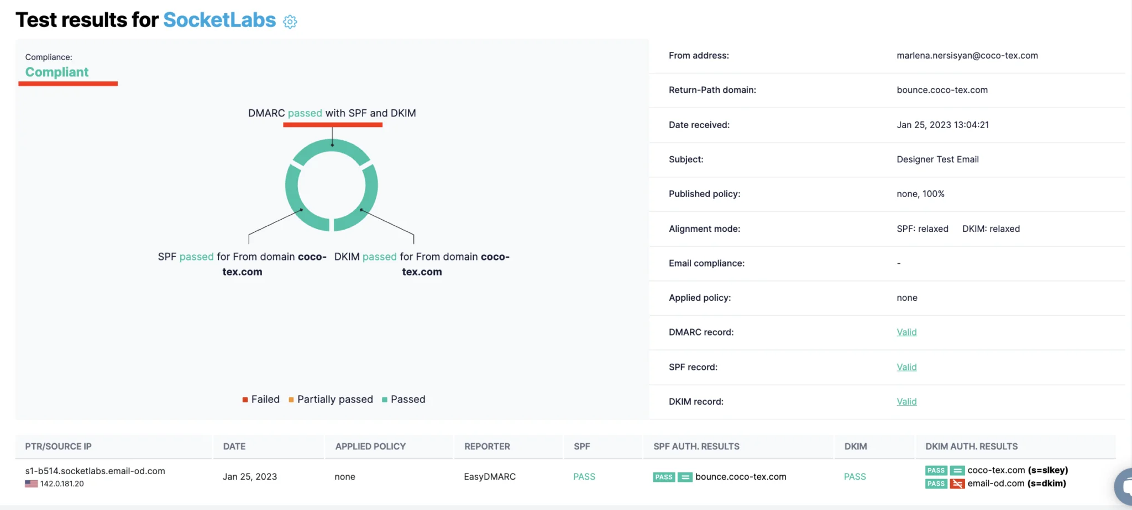Click s1-b514.socketlabs.email-od.com PTR hostname

click(95, 471)
